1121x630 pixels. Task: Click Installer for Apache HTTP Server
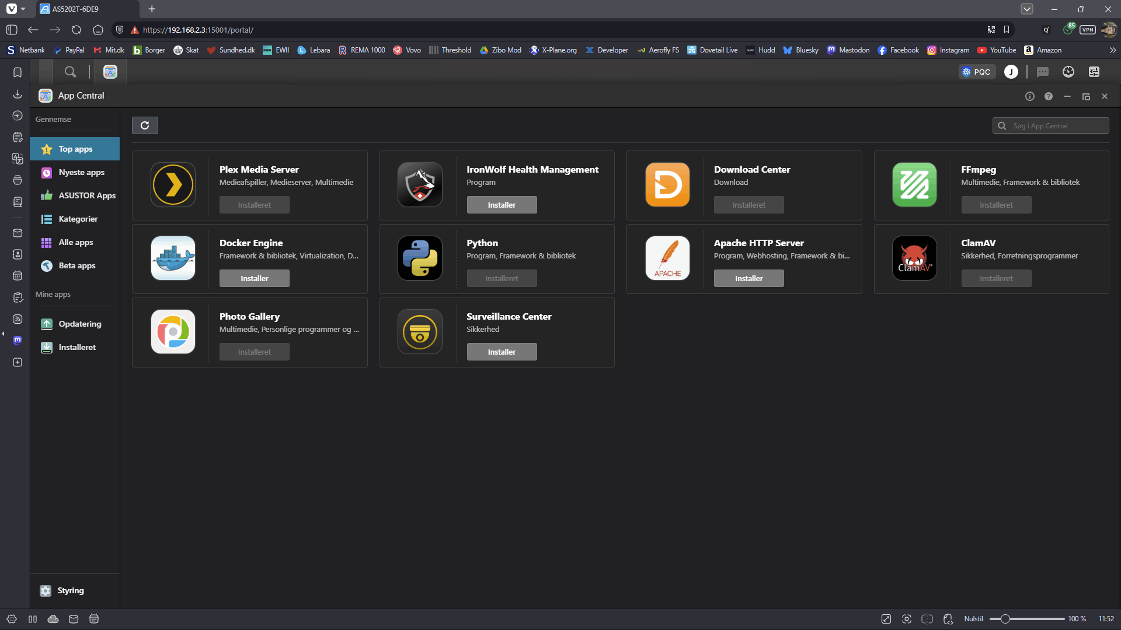(x=749, y=278)
